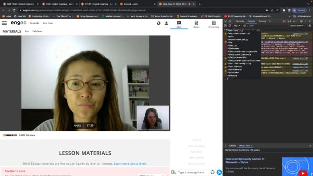Open the DevTools Console tab

[x=251, y=21]
